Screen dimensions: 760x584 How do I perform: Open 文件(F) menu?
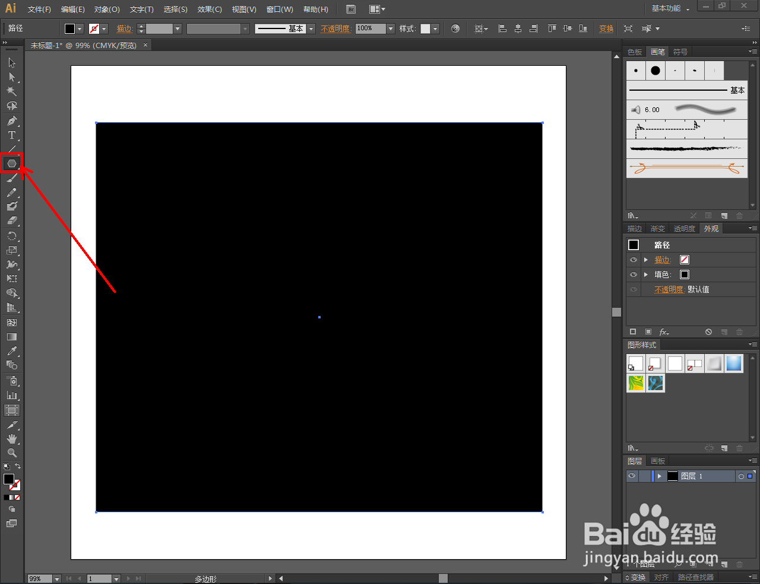pyautogui.click(x=39, y=9)
